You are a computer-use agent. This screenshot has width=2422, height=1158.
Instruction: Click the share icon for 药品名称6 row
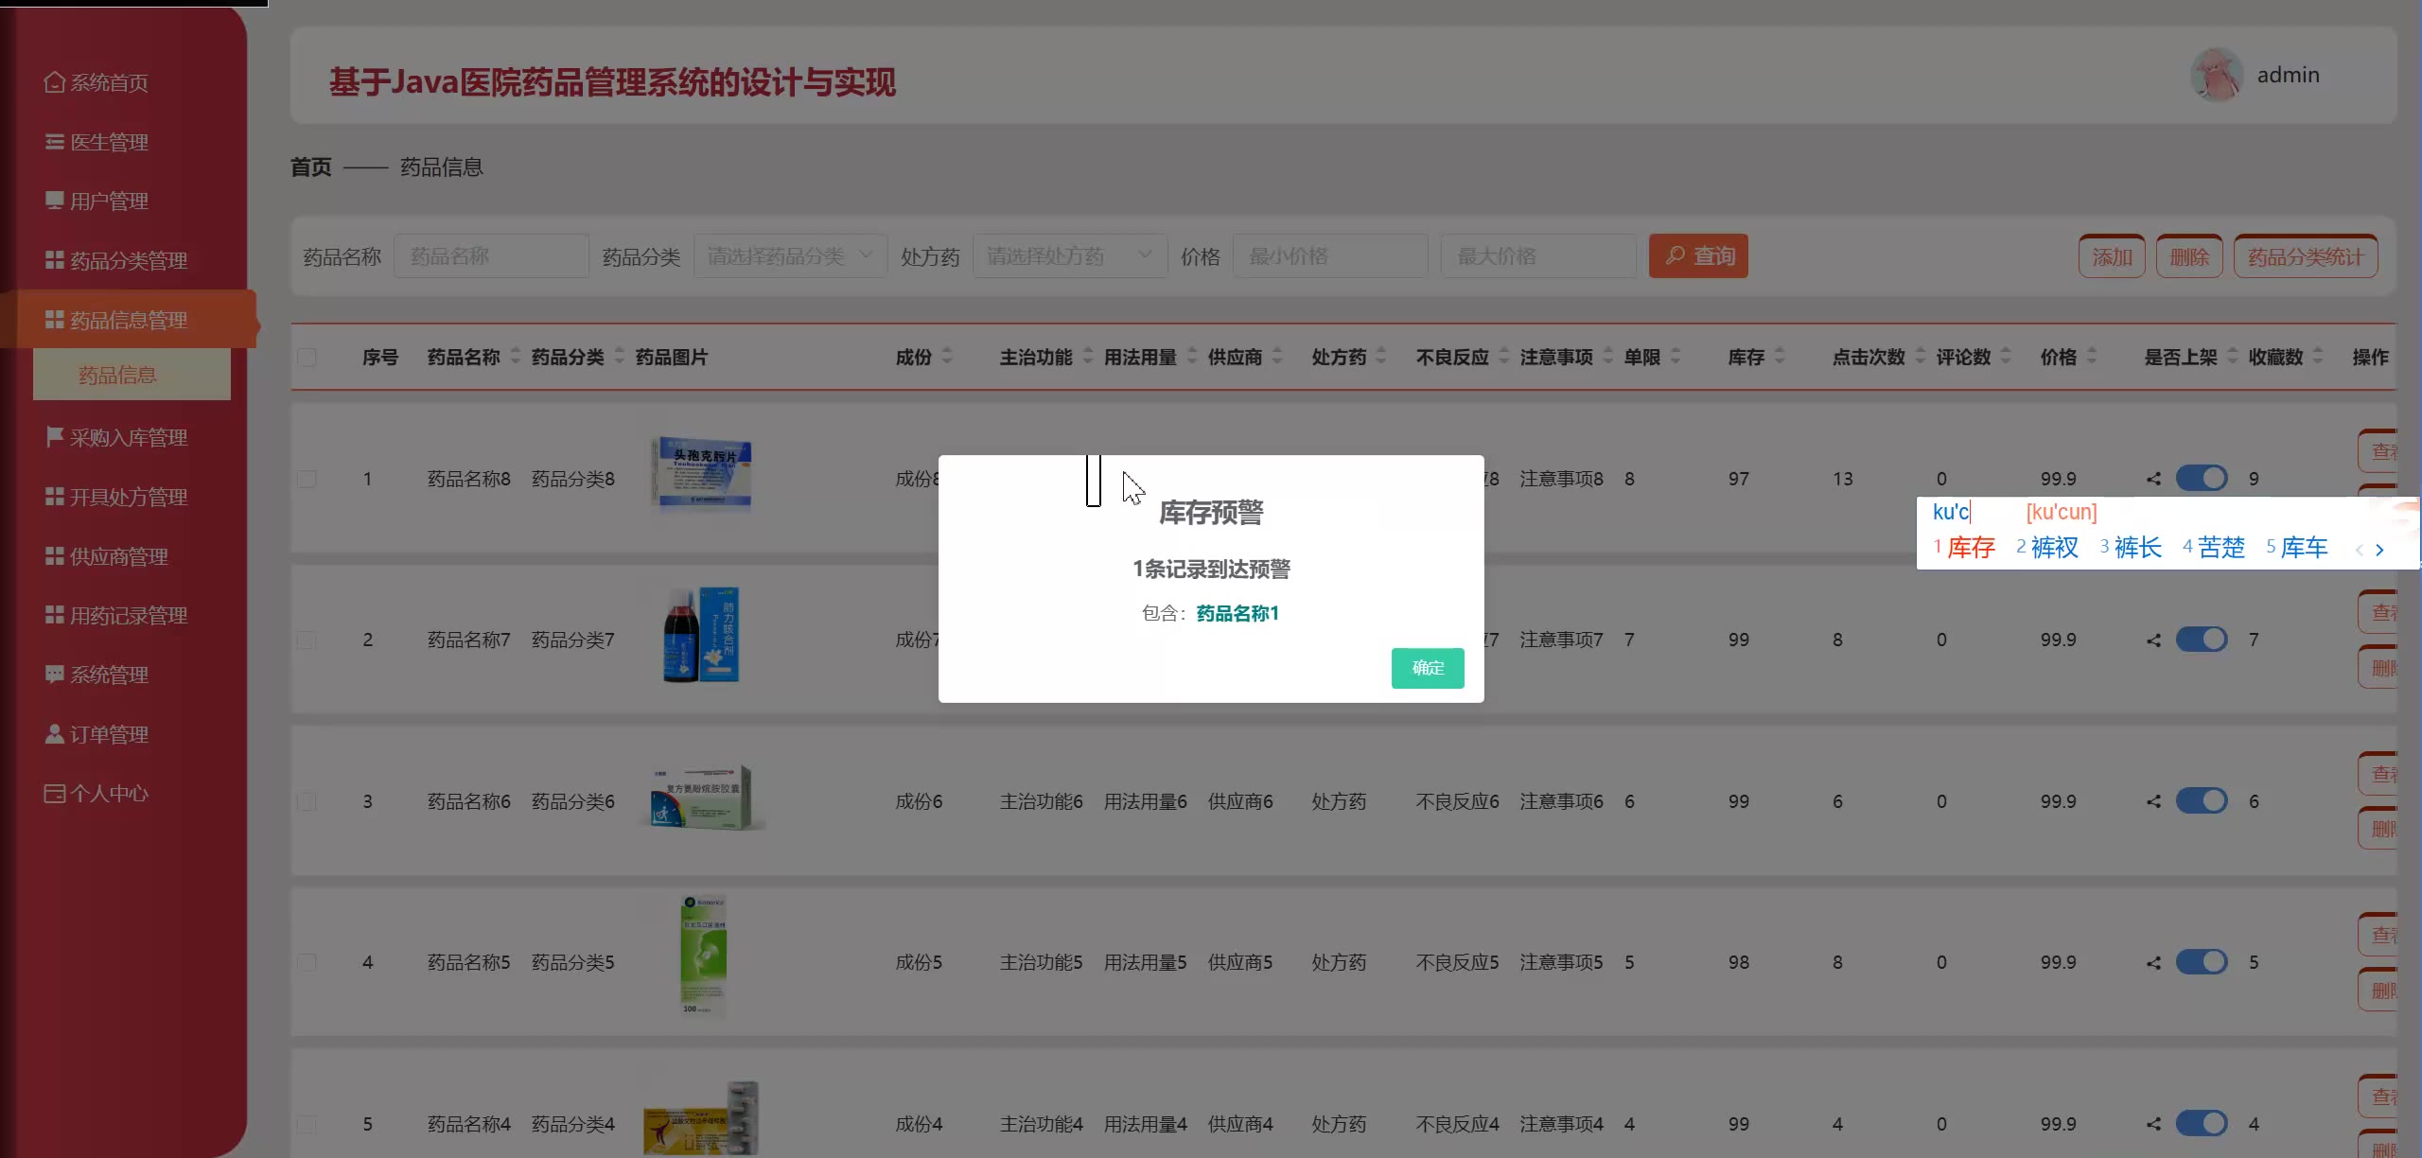pos(2153,801)
